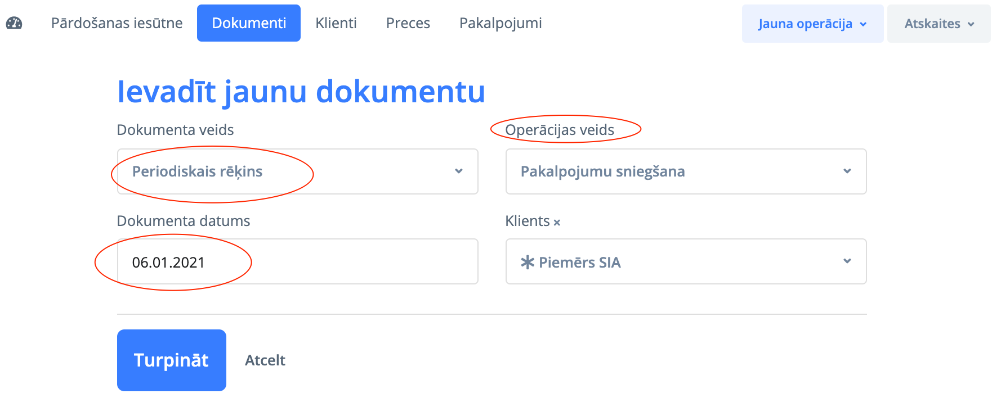Navigate to Preces
Image resolution: width=992 pixels, height=398 pixels.
[x=408, y=23]
